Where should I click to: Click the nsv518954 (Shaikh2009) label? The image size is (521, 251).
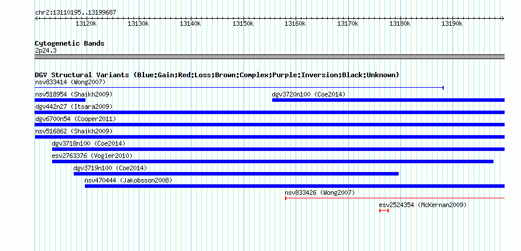point(74,94)
